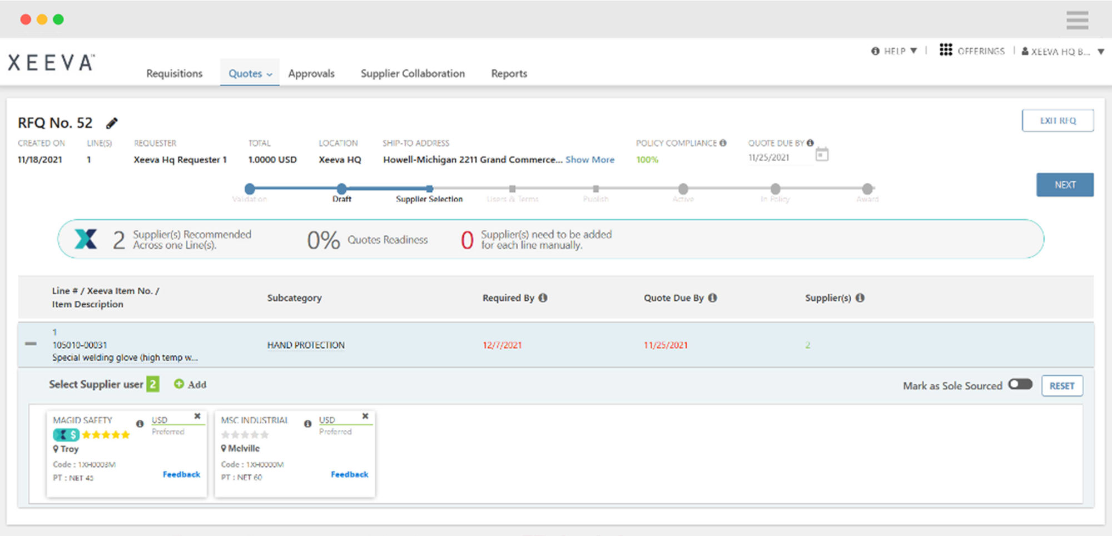Viewport: 1112px width, 536px height.
Task: Remove the MSC INDUSTRIAL supplier card
Action: tap(365, 416)
